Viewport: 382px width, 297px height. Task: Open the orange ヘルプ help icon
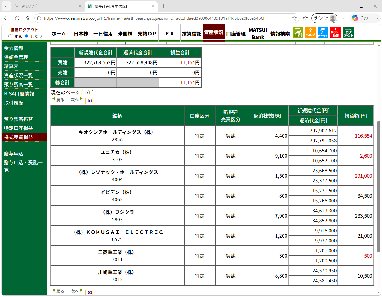[310, 32]
